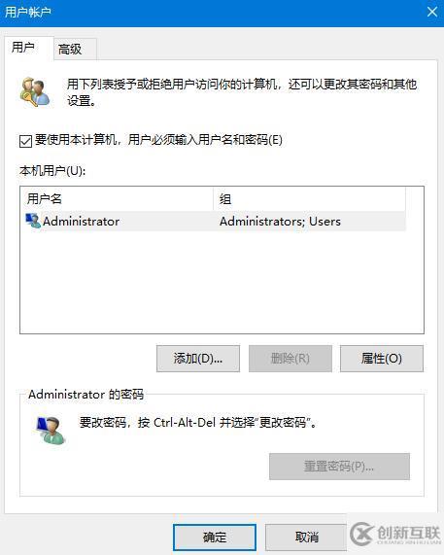This screenshot has height=555, width=444.
Task: Click the 用户帐户 title bar text
Action: [x=28, y=12]
